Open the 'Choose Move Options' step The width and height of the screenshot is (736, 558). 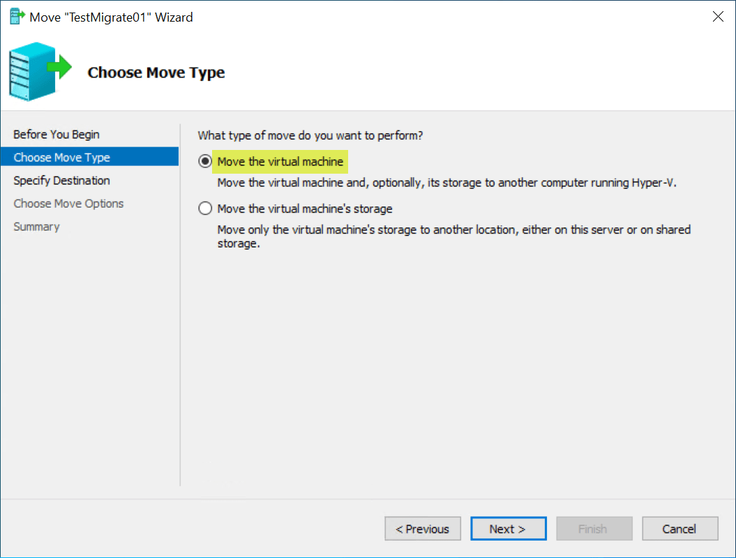[x=68, y=204]
